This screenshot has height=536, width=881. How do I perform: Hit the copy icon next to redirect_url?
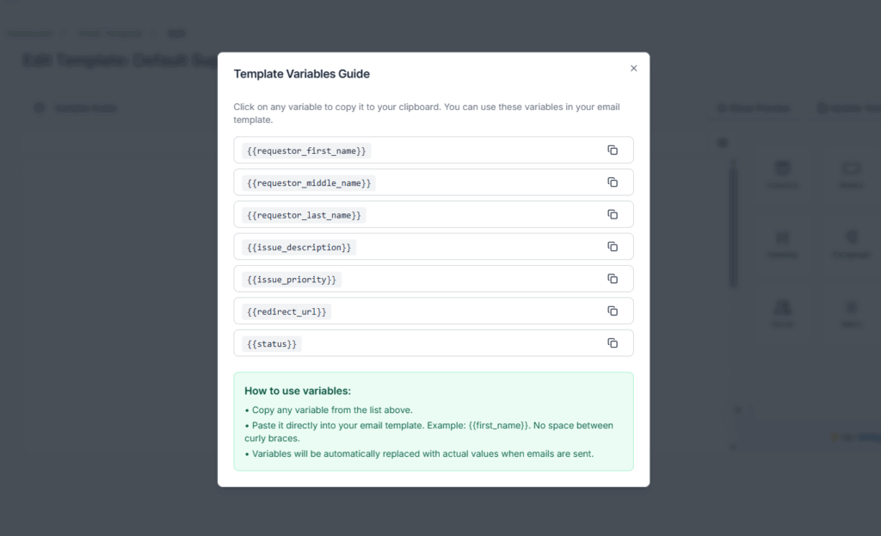[x=613, y=311]
